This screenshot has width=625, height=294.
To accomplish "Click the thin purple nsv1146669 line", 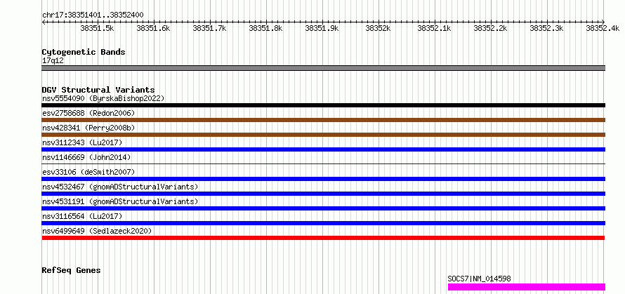I will coord(323,163).
